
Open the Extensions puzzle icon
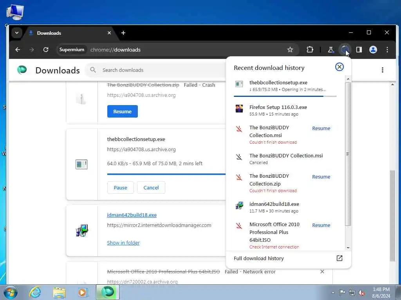[x=310, y=50]
